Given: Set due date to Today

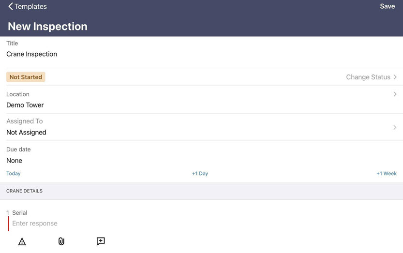Looking at the screenshot, I should (x=14, y=173).
